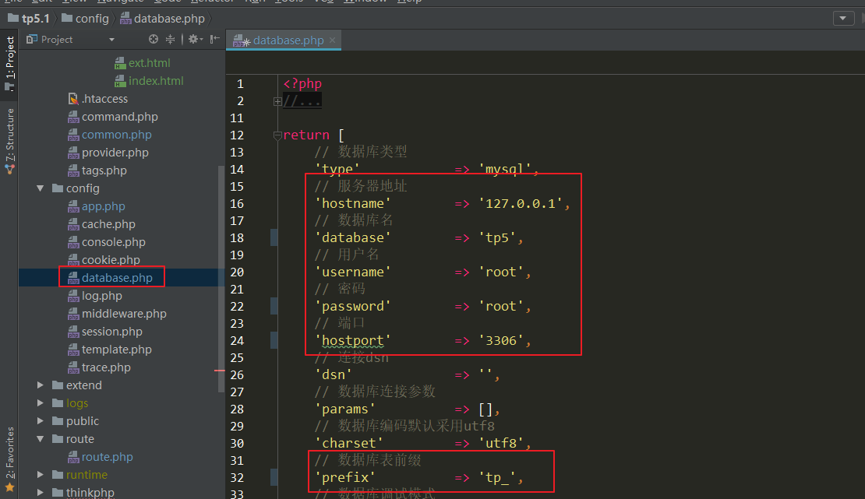Click the 'utf8' charset value
This screenshot has height=499, width=865.
coord(501,443)
